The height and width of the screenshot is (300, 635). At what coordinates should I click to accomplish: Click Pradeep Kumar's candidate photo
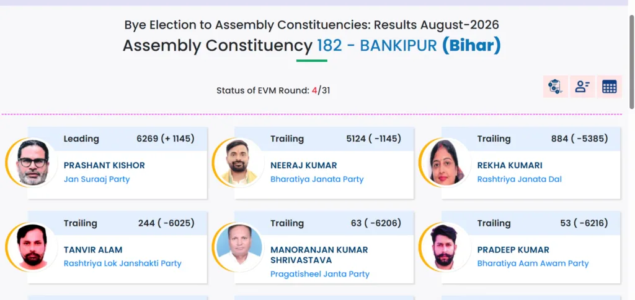tap(445, 247)
